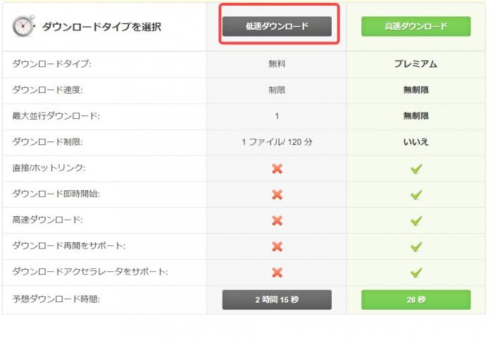This screenshot has width=493, height=338.
Task: Click green check for ダウンロード即時開始 row
Action: click(x=416, y=194)
